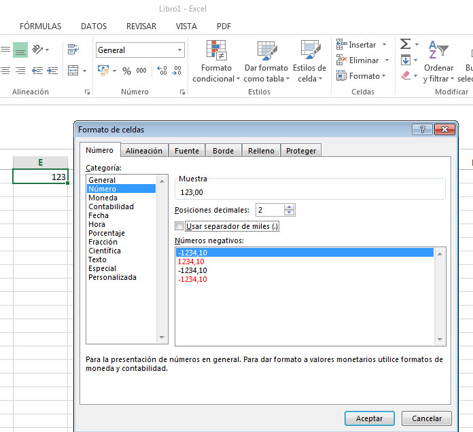Open the FÓRMULAS ribbon tab

pos(40,26)
